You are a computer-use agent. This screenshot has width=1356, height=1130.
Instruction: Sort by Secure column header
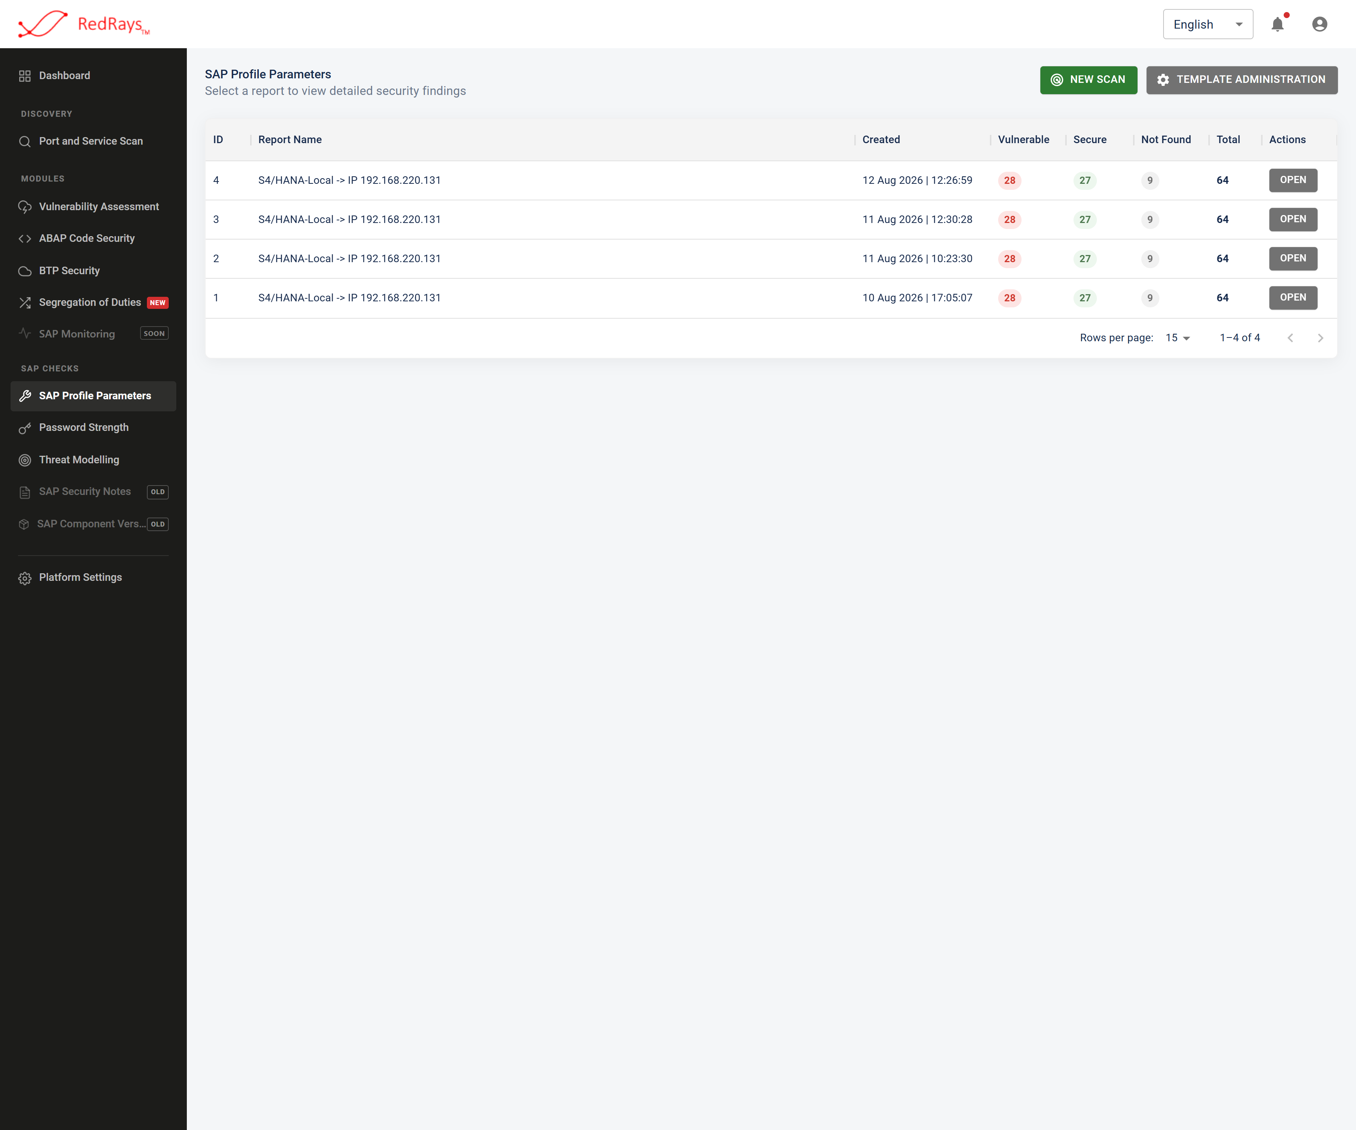click(x=1089, y=139)
